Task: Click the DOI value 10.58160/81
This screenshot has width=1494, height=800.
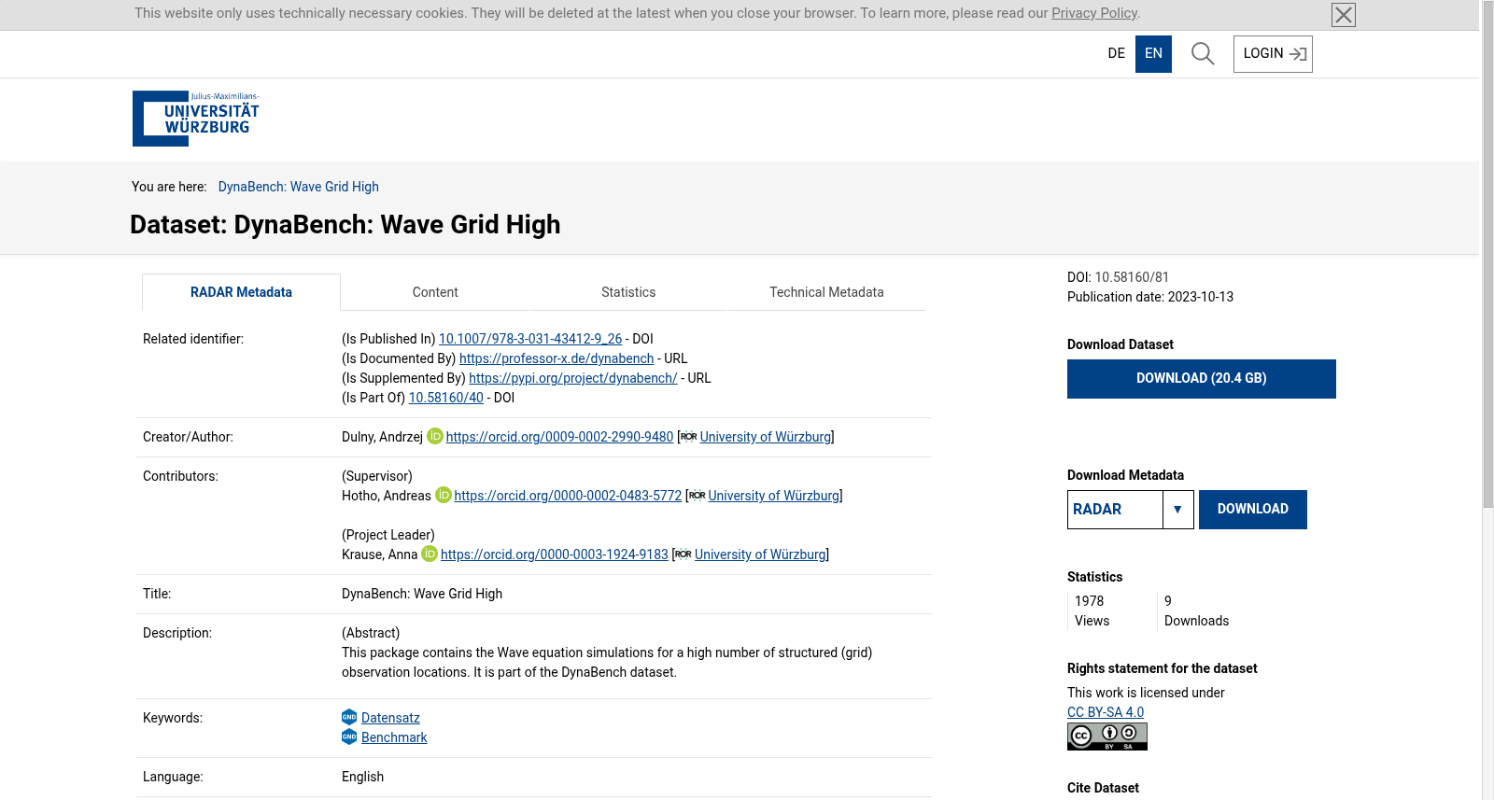Action: tap(1132, 277)
